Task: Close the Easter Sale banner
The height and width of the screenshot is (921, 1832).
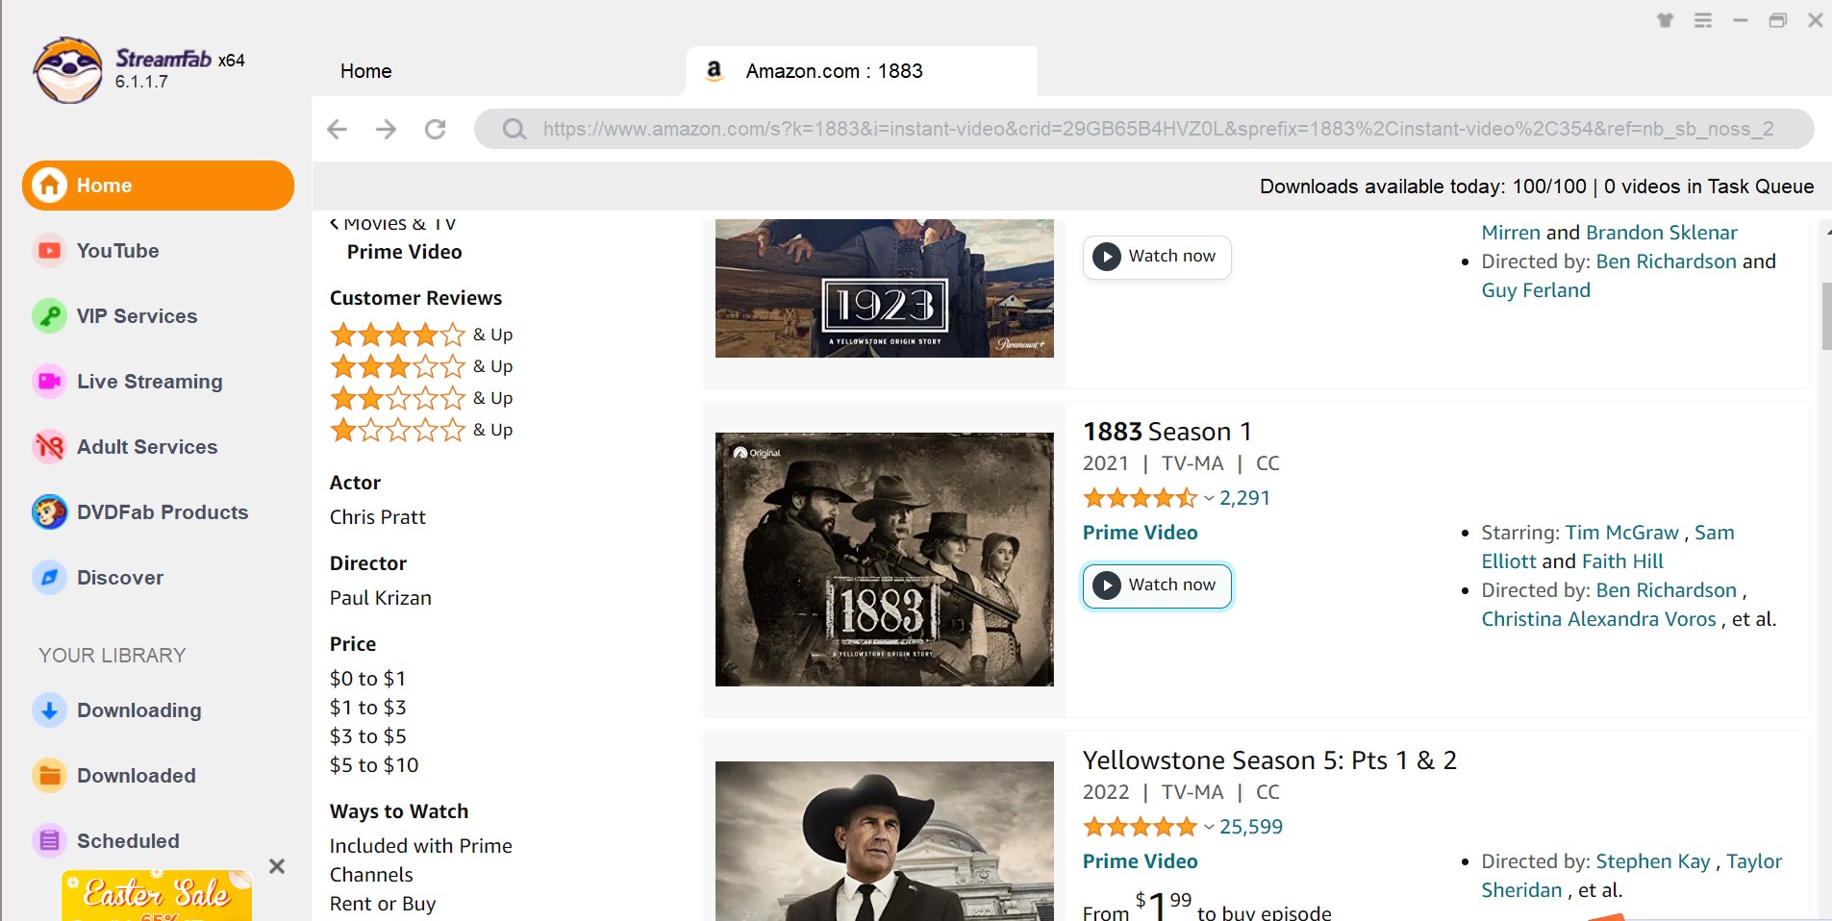Action: pyautogui.click(x=277, y=866)
